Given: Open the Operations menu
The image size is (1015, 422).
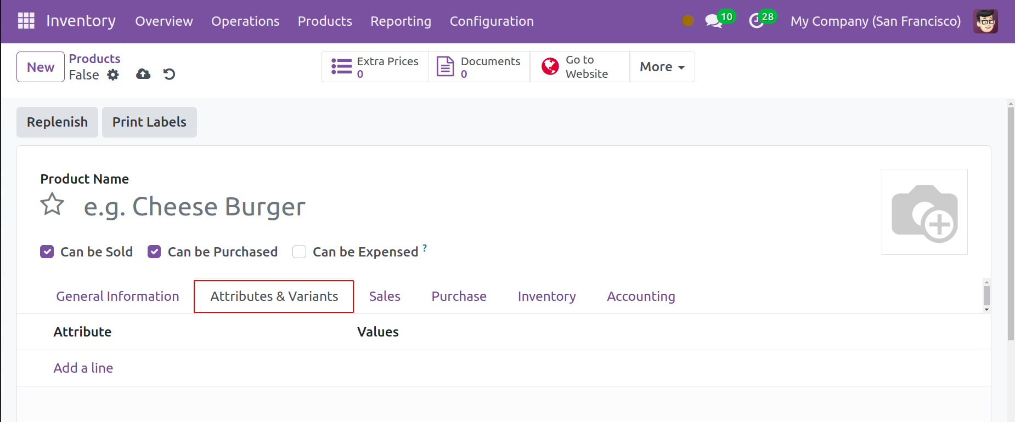Looking at the screenshot, I should (245, 21).
